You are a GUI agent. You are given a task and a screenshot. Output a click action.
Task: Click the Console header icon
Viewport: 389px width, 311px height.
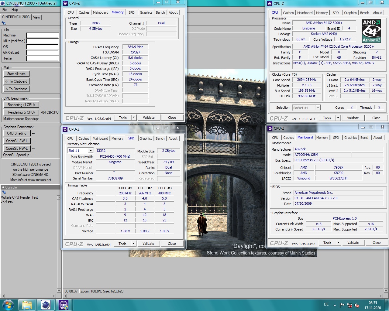tap(3, 187)
